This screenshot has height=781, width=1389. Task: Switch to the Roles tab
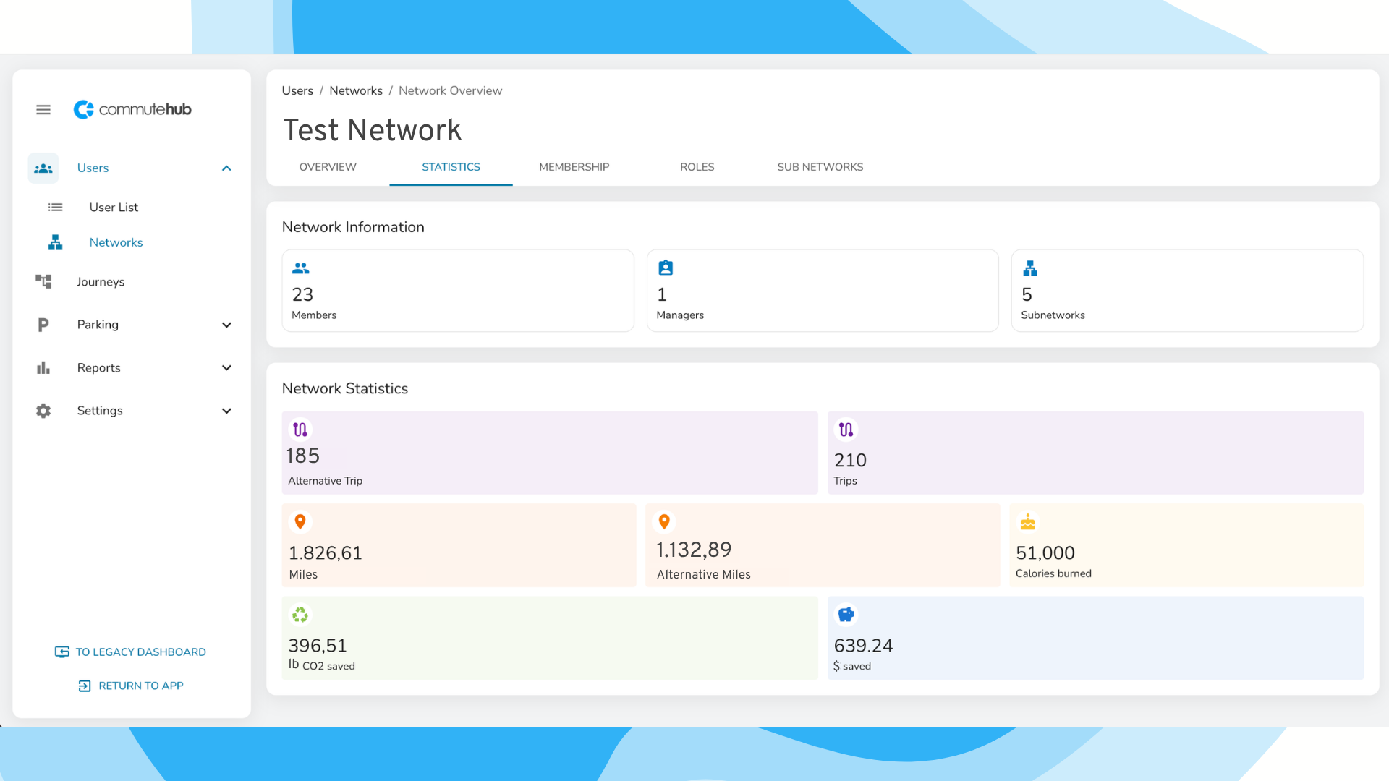coord(697,167)
